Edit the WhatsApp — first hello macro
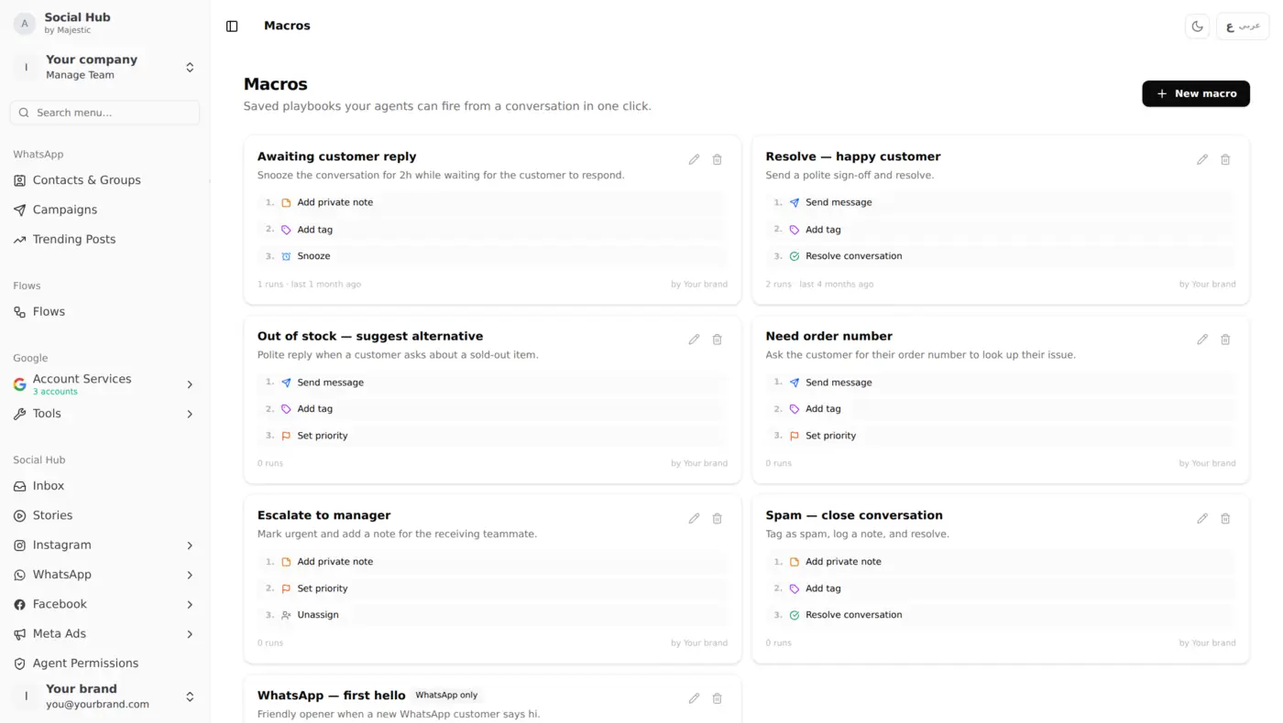Image resolution: width=1283 pixels, height=723 pixels. [x=694, y=698]
